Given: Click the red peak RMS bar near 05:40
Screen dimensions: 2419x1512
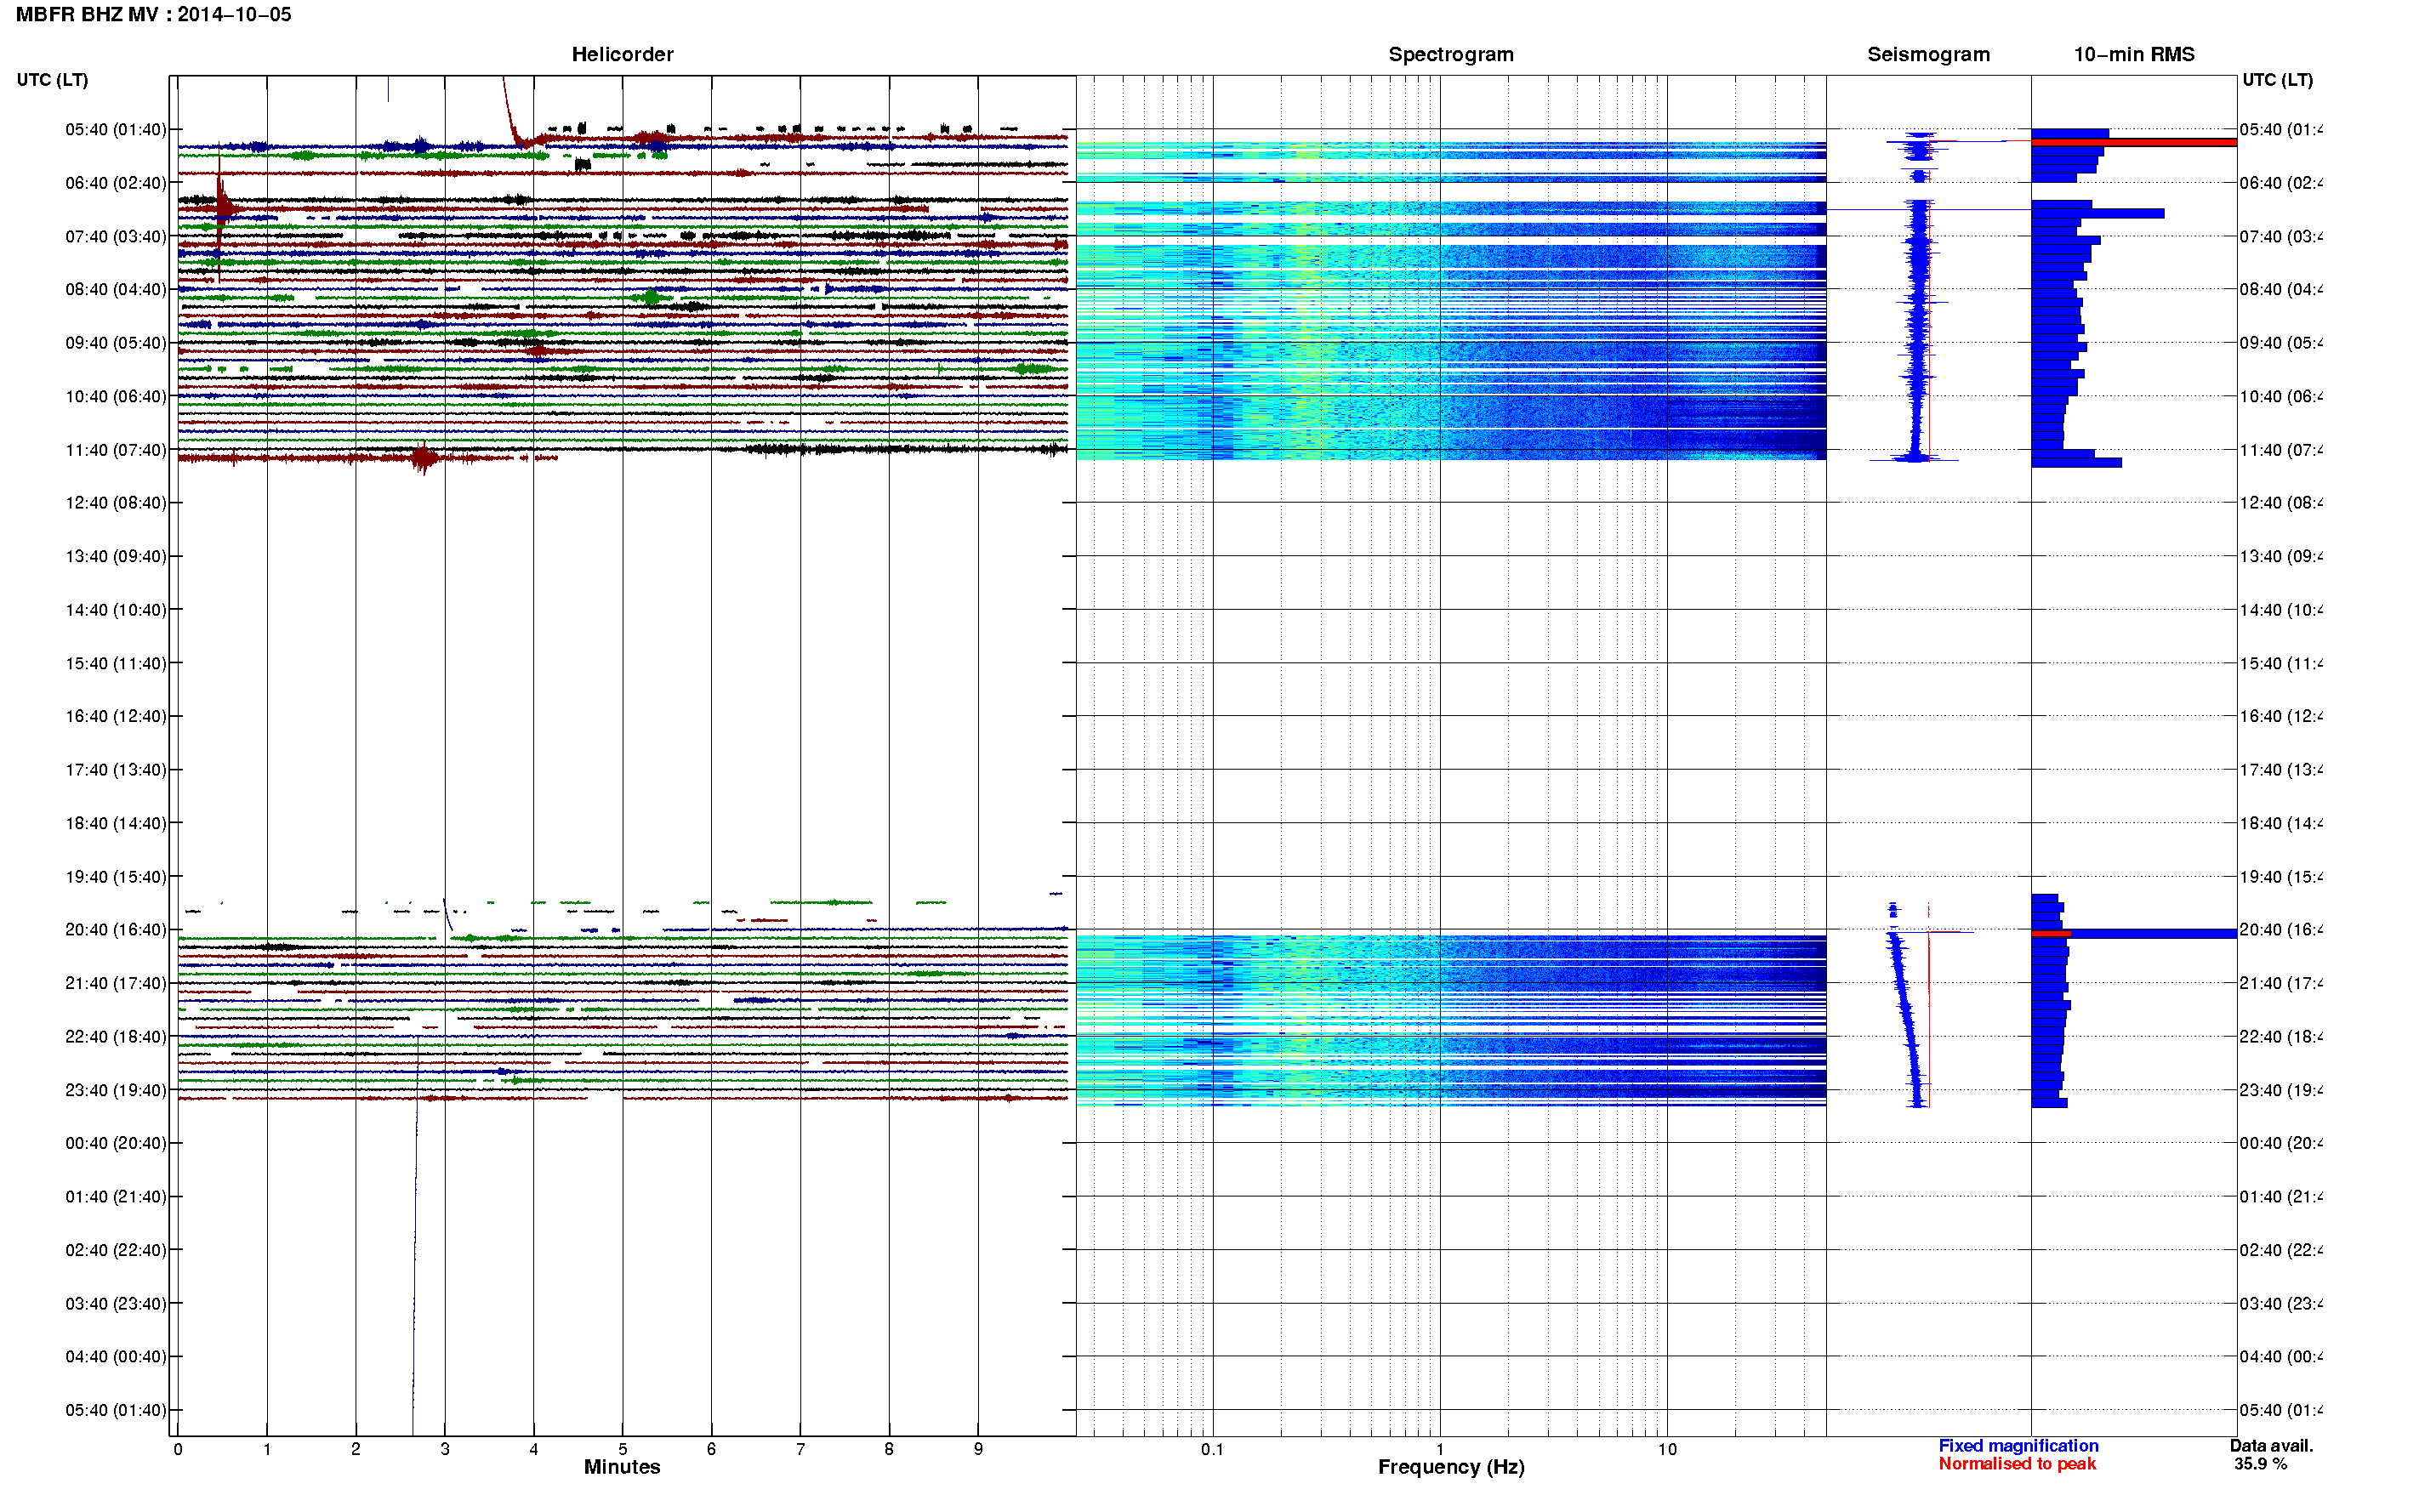Looking at the screenshot, I should (2134, 142).
